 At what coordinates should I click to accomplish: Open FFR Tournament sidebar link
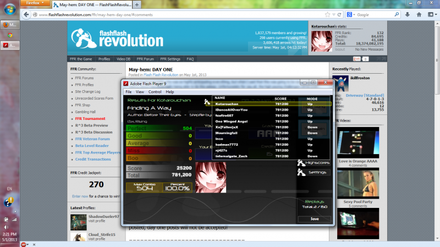90,119
